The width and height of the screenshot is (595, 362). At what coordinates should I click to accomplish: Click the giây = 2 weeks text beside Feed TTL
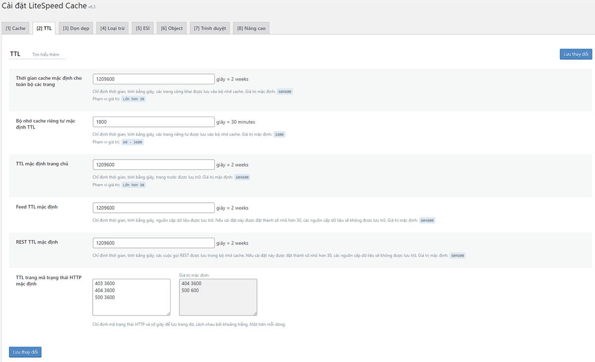click(233, 208)
